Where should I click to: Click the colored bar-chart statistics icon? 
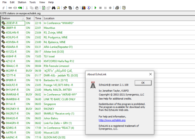click(84, 8)
